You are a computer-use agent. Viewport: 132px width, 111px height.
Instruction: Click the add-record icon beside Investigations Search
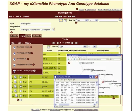click(x=65, y=20)
